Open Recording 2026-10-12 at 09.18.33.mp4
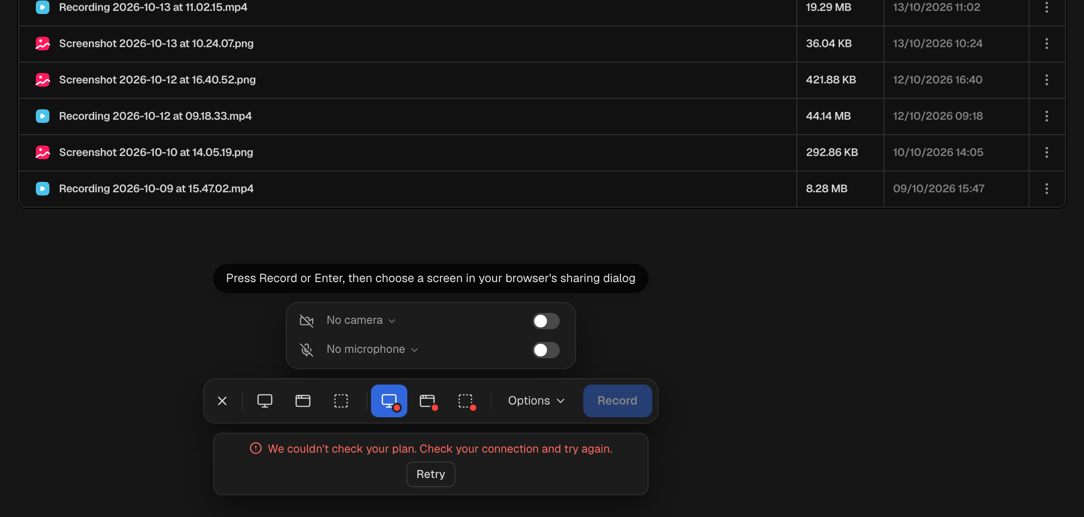The width and height of the screenshot is (1084, 517). pyautogui.click(x=155, y=116)
